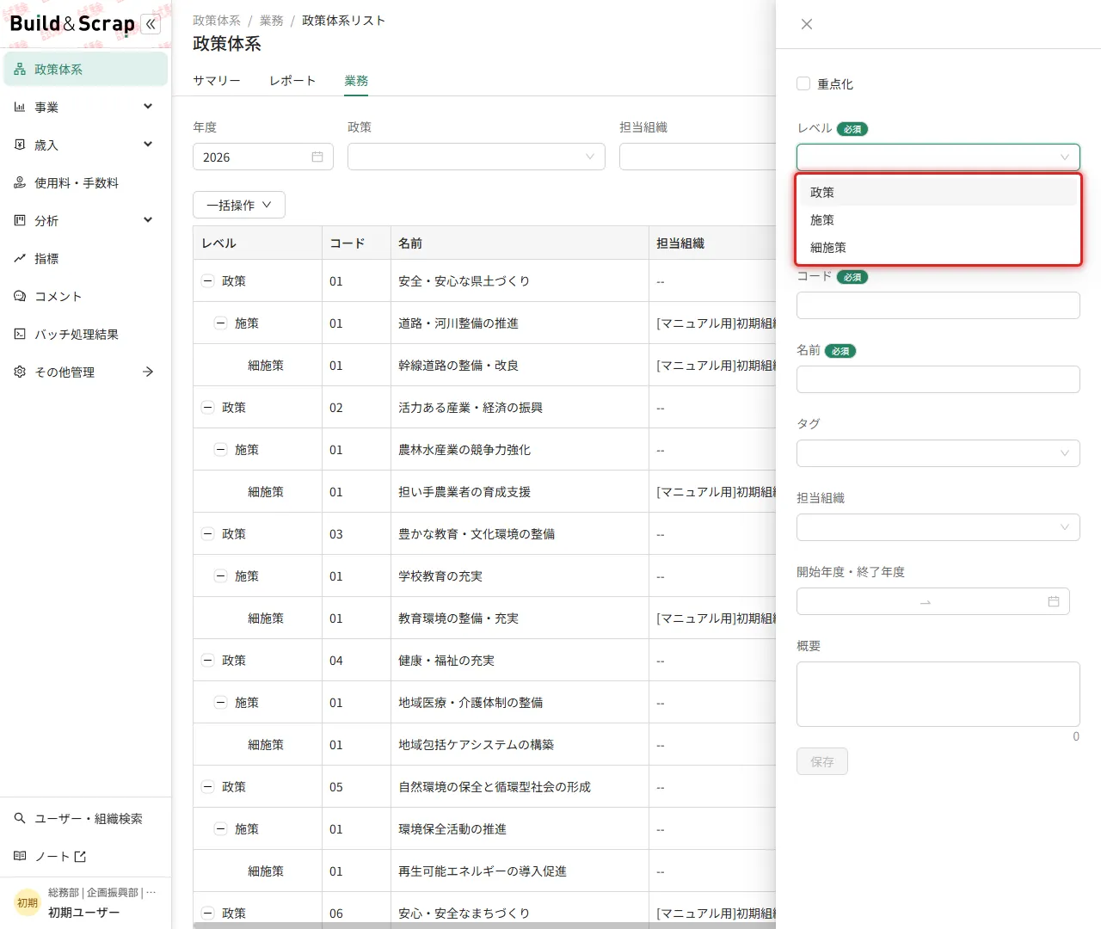Open the 一括操作 dropdown button

coord(239,206)
